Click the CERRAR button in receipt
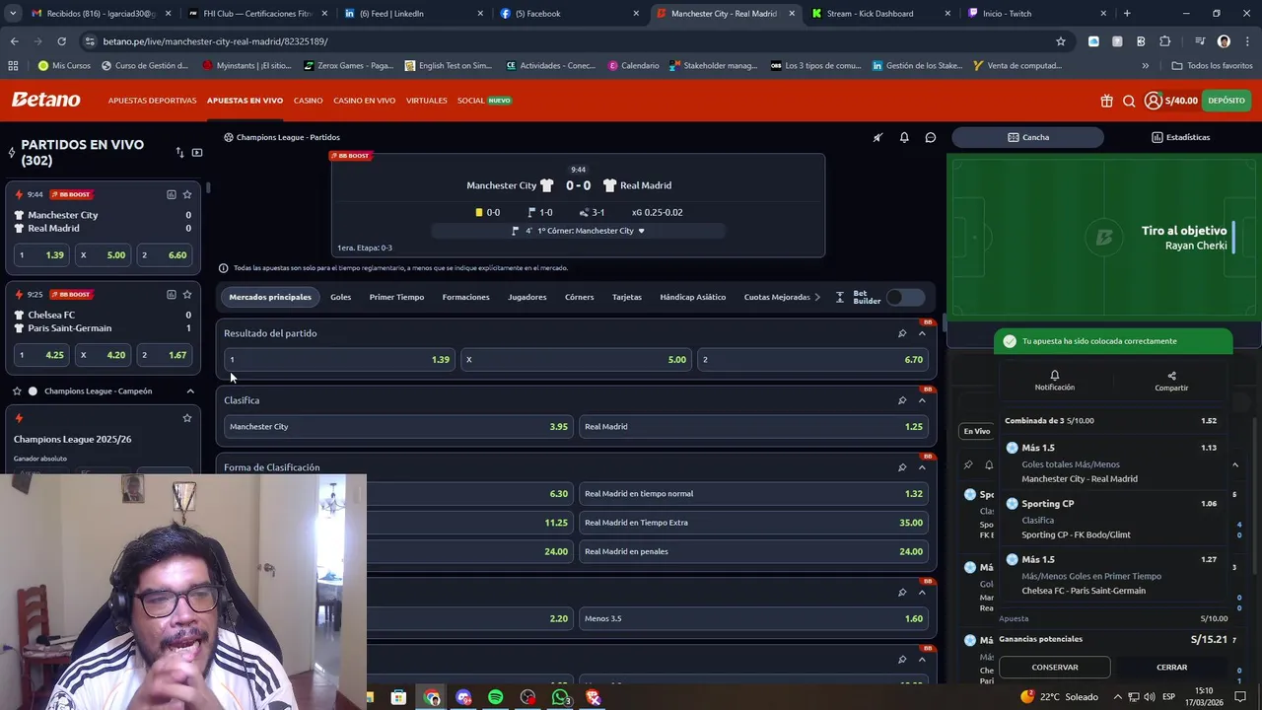This screenshot has width=1262, height=710. tap(1171, 668)
